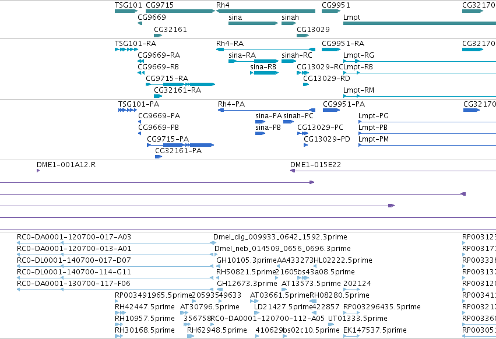
Task: Click protein label CG9669-PB
Action: coord(159,127)
